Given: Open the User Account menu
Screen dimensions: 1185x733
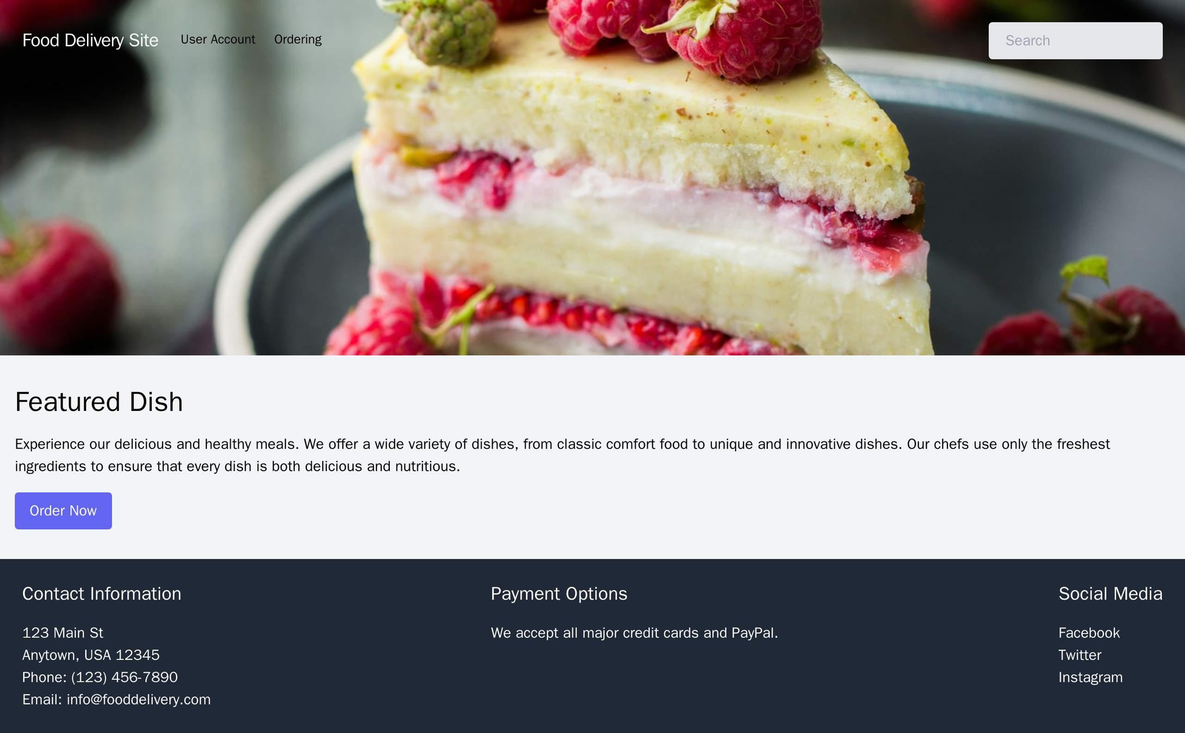Looking at the screenshot, I should [x=219, y=40].
